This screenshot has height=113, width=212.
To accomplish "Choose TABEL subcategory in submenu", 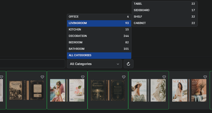I will [165, 4].
